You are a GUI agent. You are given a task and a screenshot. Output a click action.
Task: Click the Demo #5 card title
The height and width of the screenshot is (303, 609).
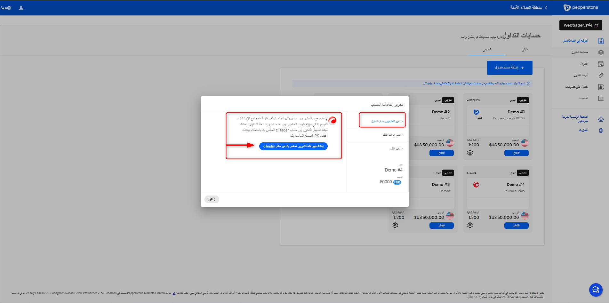point(441,185)
